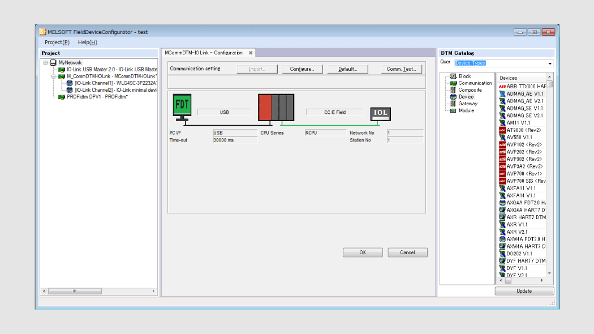
Task: Click the ABB TTX300 device icon
Action: (x=502, y=86)
